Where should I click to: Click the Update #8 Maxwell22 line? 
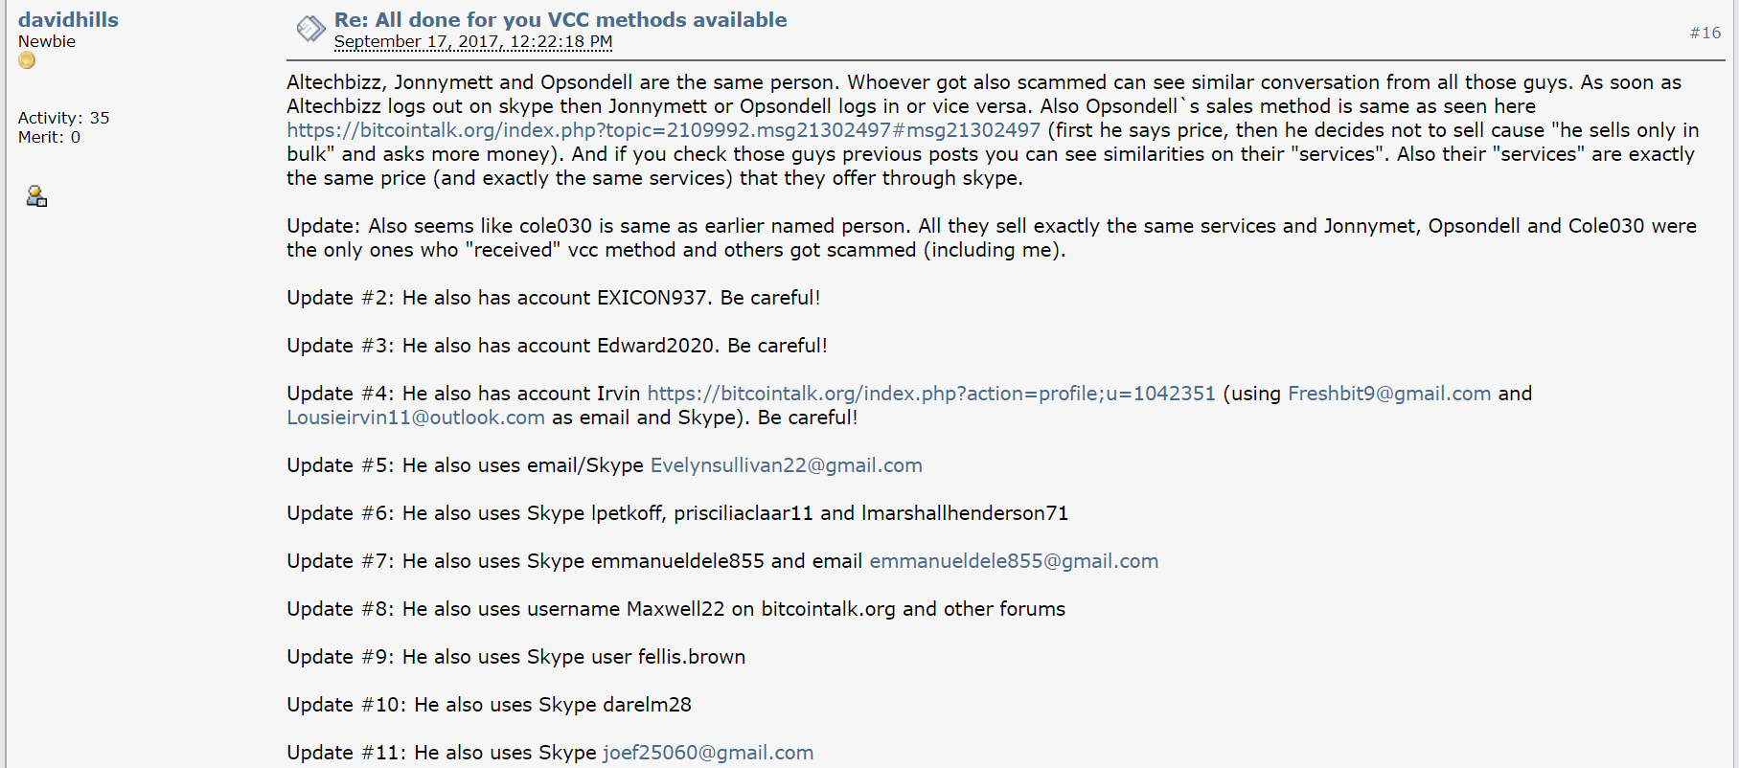[675, 609]
